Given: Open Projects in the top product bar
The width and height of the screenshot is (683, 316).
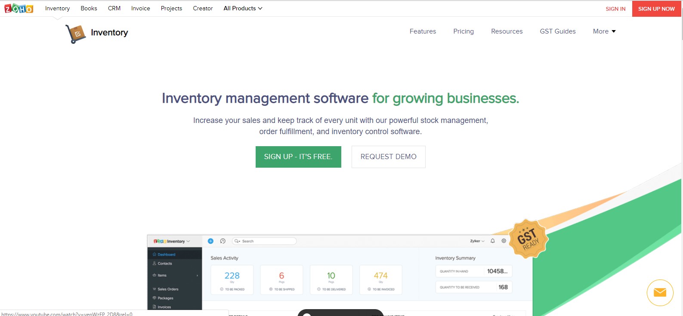Looking at the screenshot, I should pos(171,8).
